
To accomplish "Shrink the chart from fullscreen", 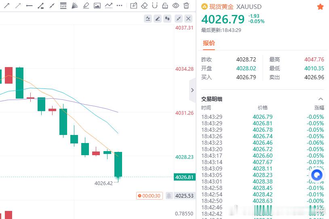I will [x=179, y=19].
